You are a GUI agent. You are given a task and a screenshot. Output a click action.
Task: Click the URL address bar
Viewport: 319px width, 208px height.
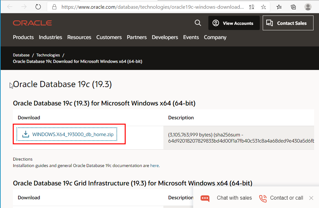point(152,7)
